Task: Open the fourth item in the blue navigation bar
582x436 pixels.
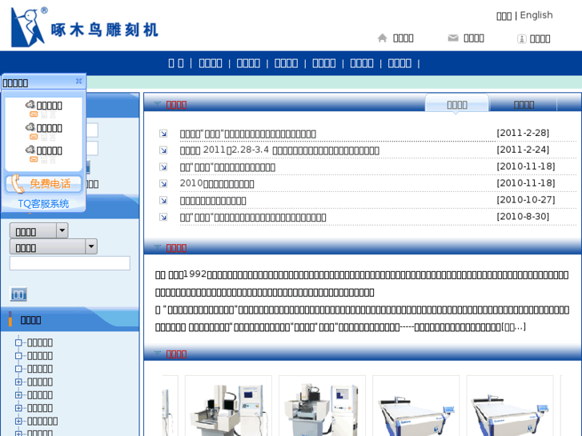Action: pyautogui.click(x=286, y=63)
